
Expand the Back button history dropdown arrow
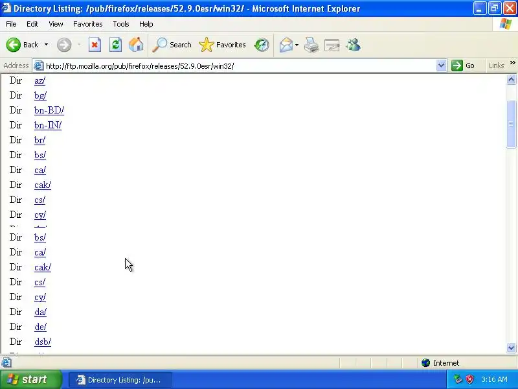[x=46, y=45]
